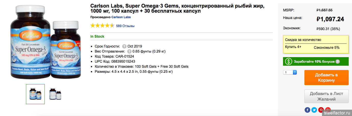Click the Скидка за количество discount box
Image resolution: width=352 pixels, height=116 pixels.
click(x=316, y=44)
